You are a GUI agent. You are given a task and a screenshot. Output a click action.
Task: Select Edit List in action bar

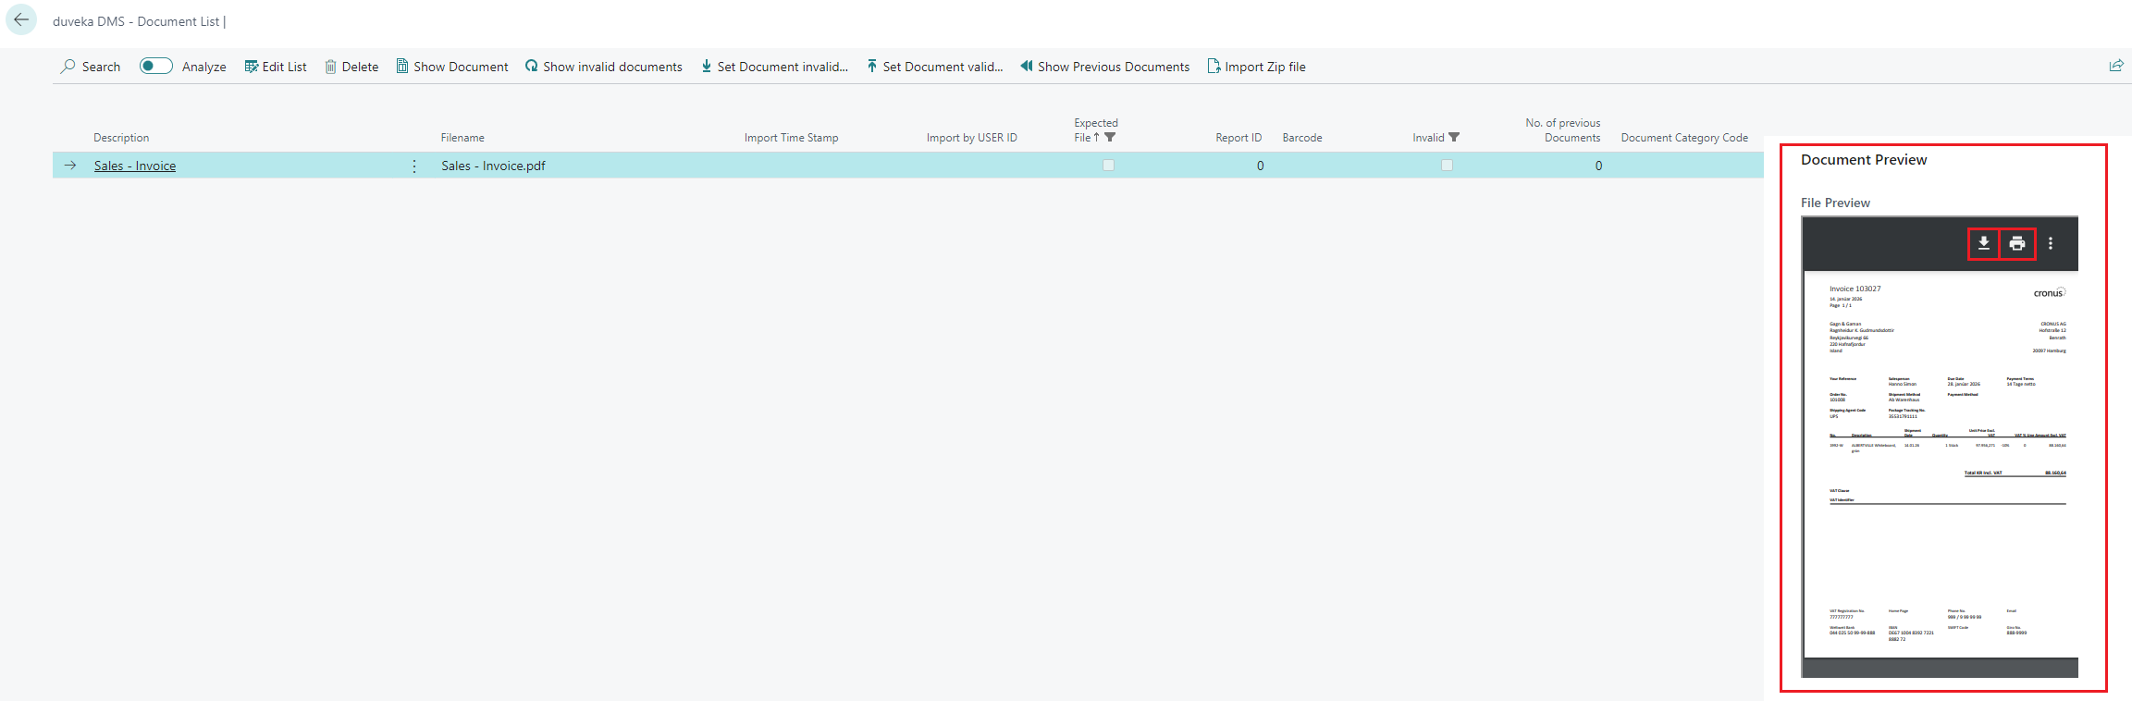[276, 67]
